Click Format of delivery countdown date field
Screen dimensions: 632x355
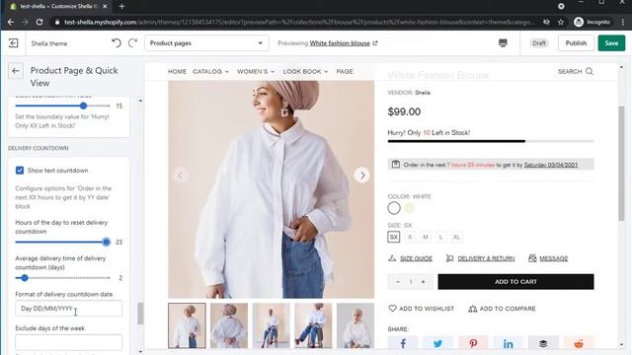pyautogui.click(x=68, y=309)
